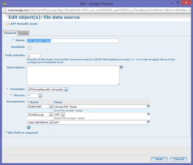
Task: Add a new parameter with plus icon
Action: point(29,127)
